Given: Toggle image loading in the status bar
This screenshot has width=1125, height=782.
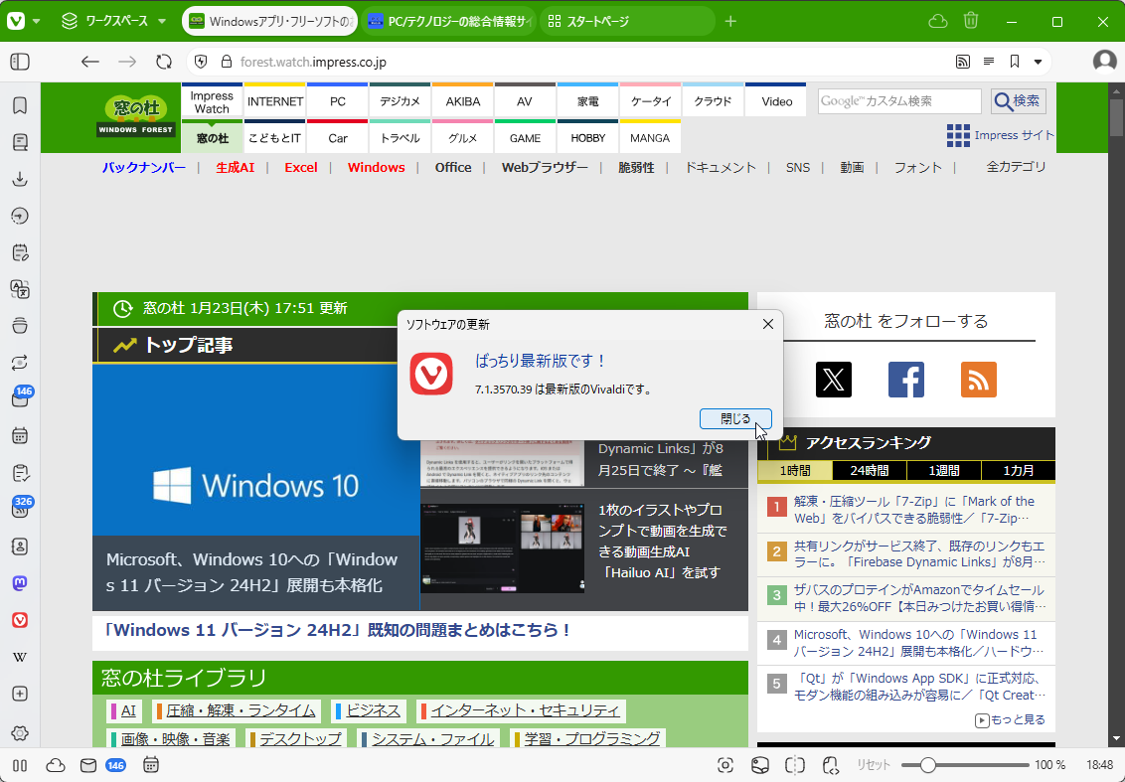Looking at the screenshot, I should point(759,765).
